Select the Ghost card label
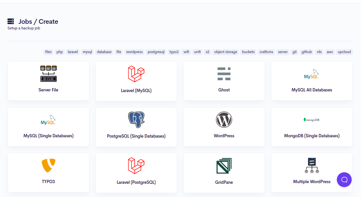The height and width of the screenshot is (197, 361). tap(224, 90)
